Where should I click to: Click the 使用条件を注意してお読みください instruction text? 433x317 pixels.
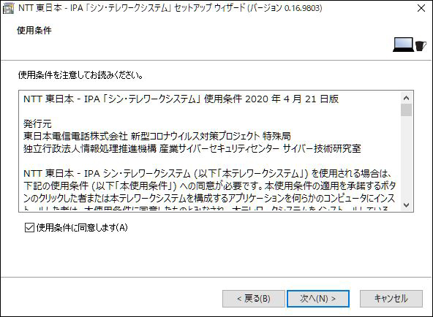[80, 75]
